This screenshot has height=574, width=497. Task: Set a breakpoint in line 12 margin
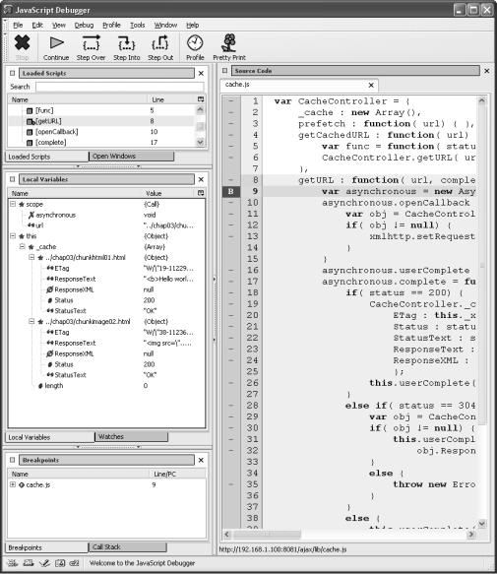(x=231, y=224)
